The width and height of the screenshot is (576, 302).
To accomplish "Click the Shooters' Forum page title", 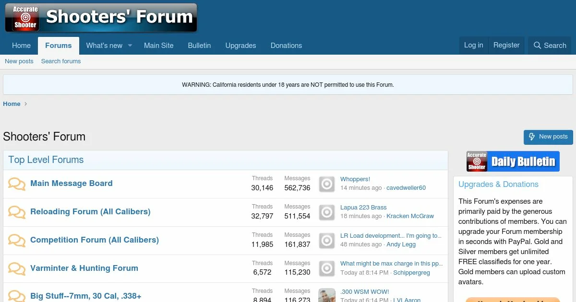I will (44, 137).
